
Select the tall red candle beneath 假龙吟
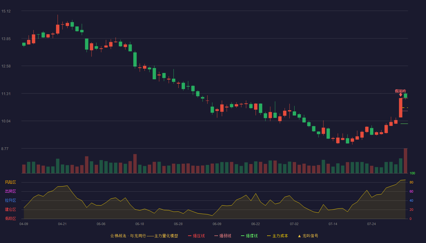(400, 108)
